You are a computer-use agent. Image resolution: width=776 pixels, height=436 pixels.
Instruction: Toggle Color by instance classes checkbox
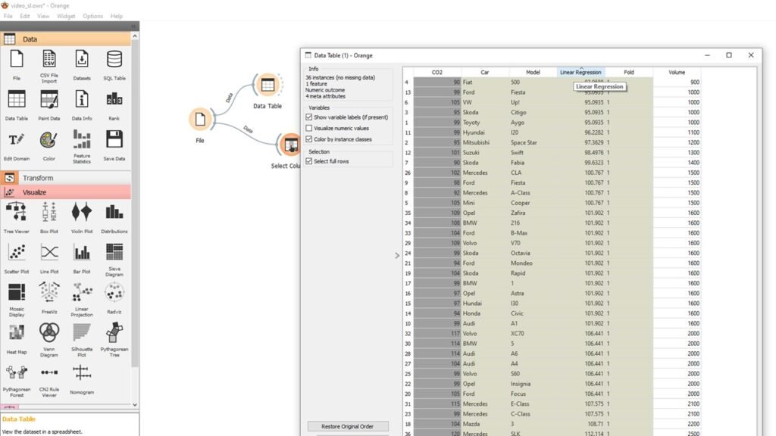point(309,139)
